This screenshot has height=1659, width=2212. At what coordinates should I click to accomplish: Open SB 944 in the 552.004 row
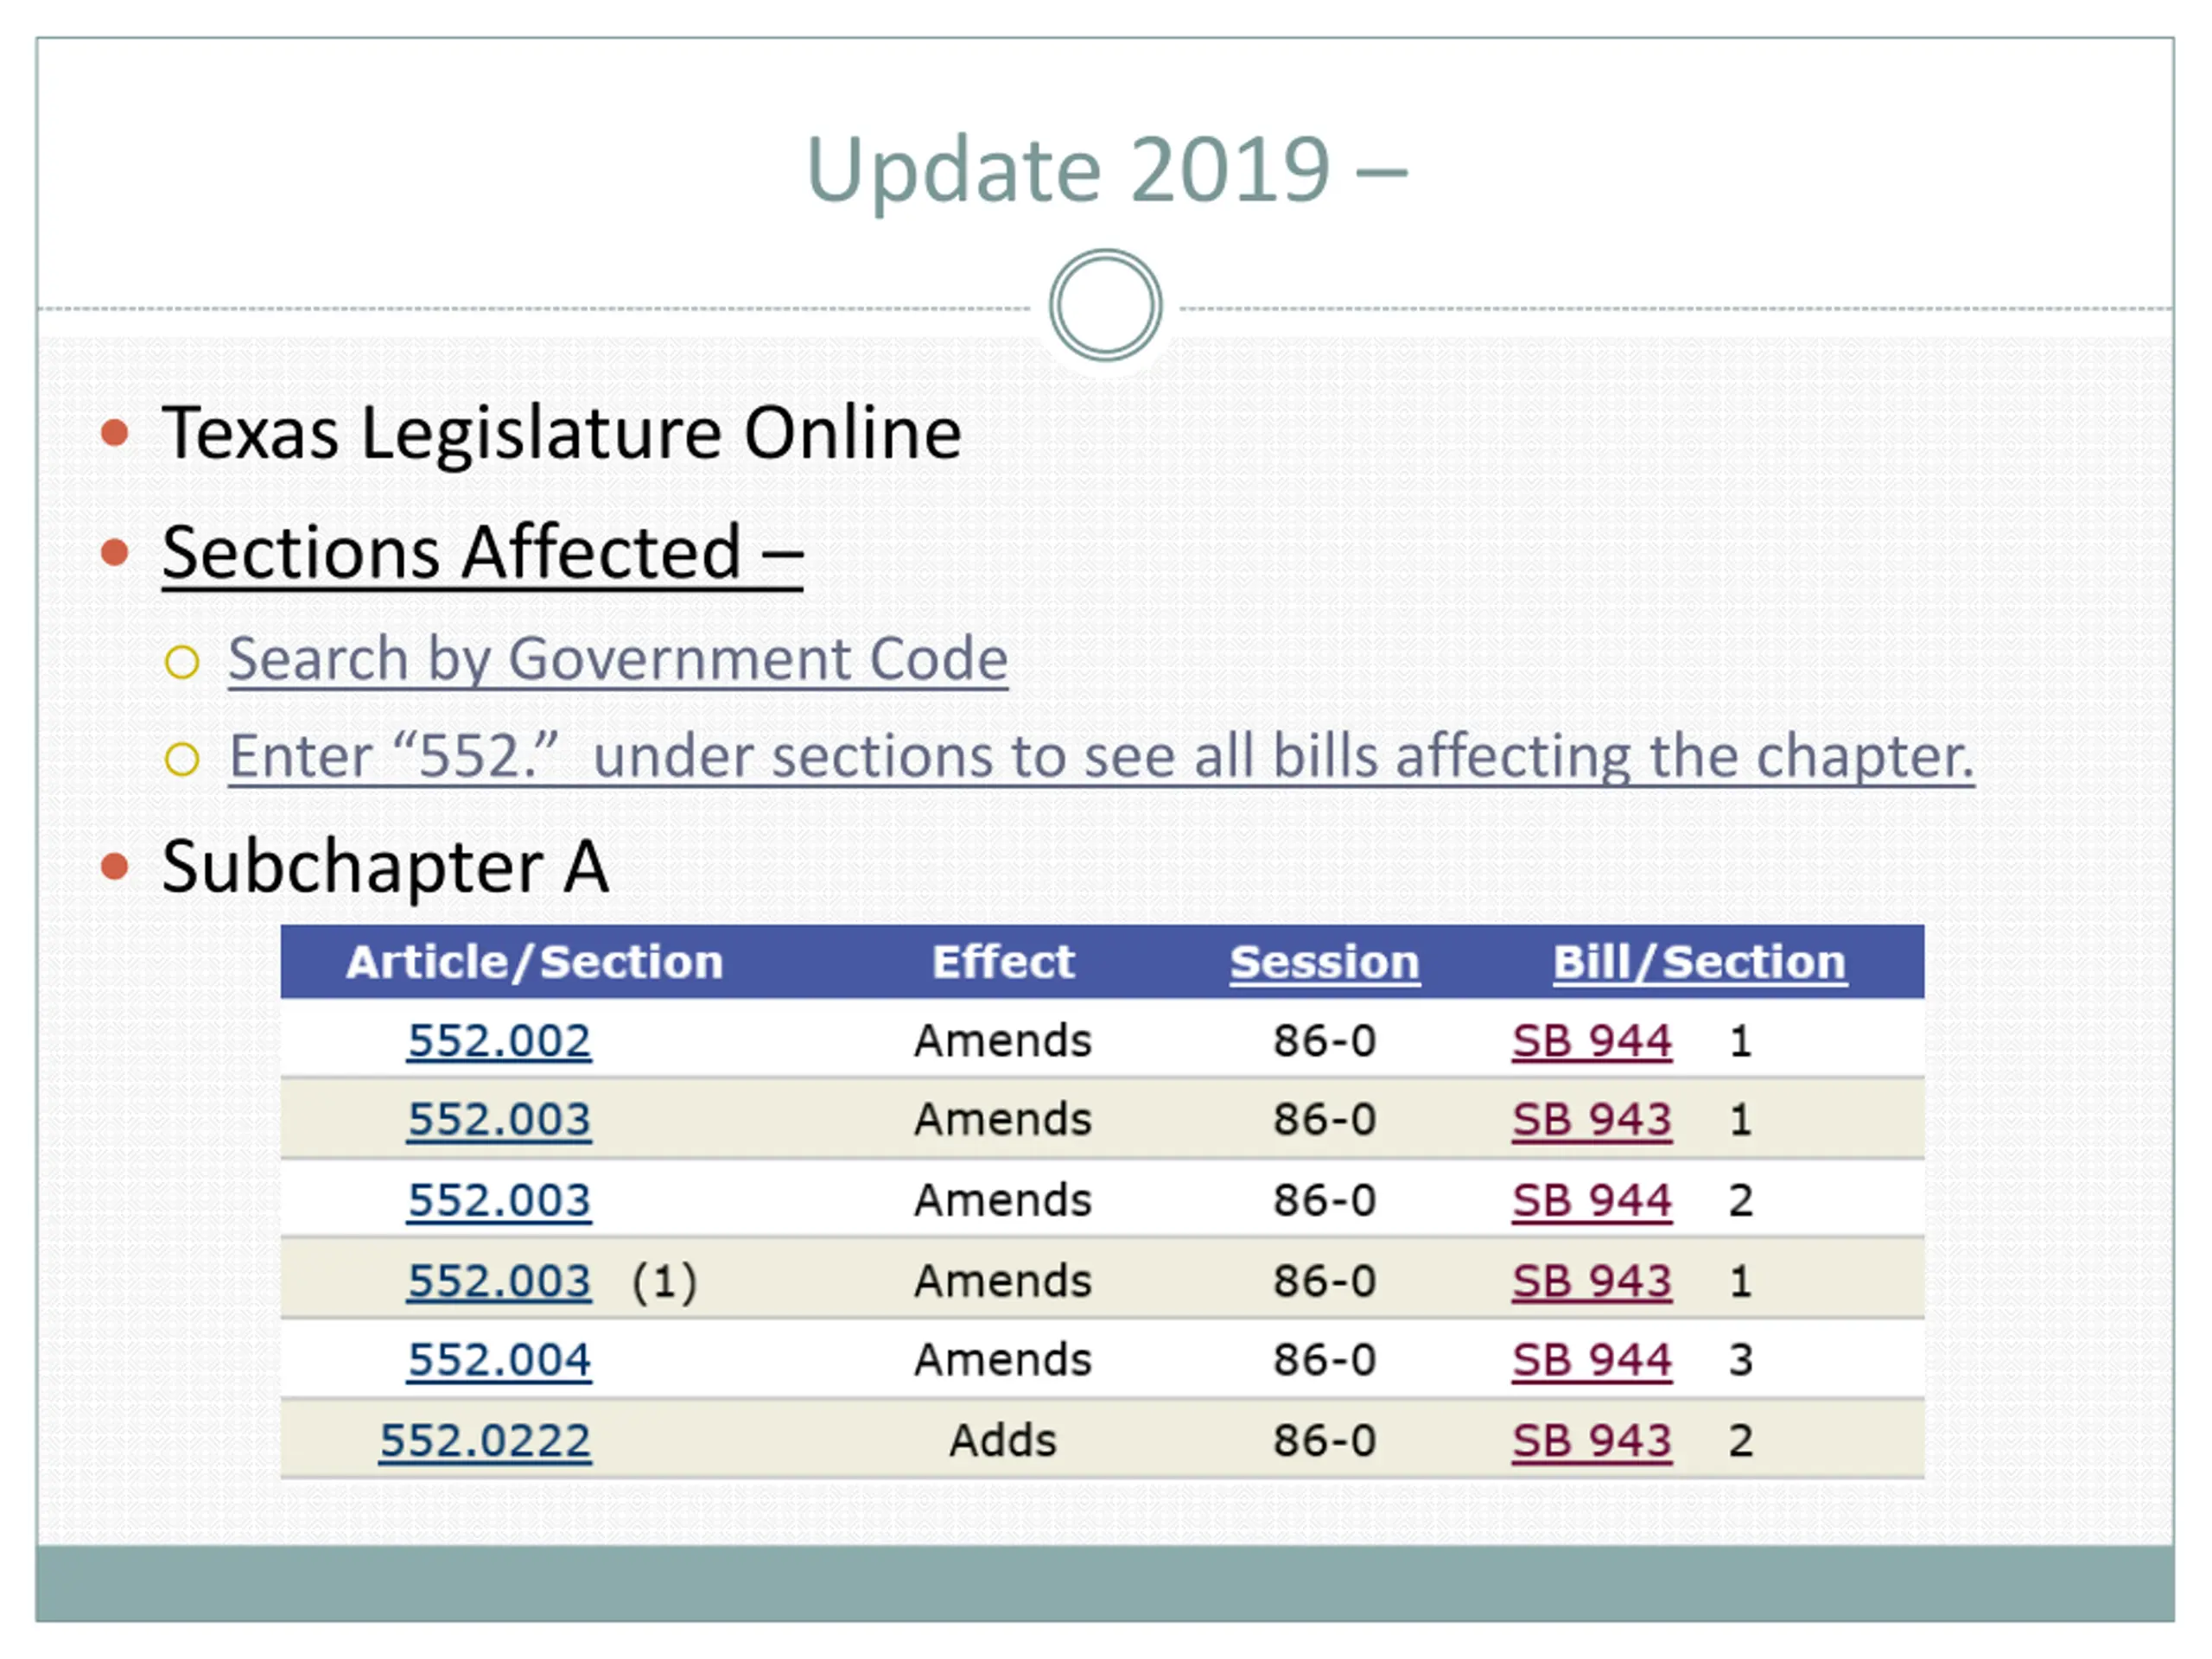1591,1360
